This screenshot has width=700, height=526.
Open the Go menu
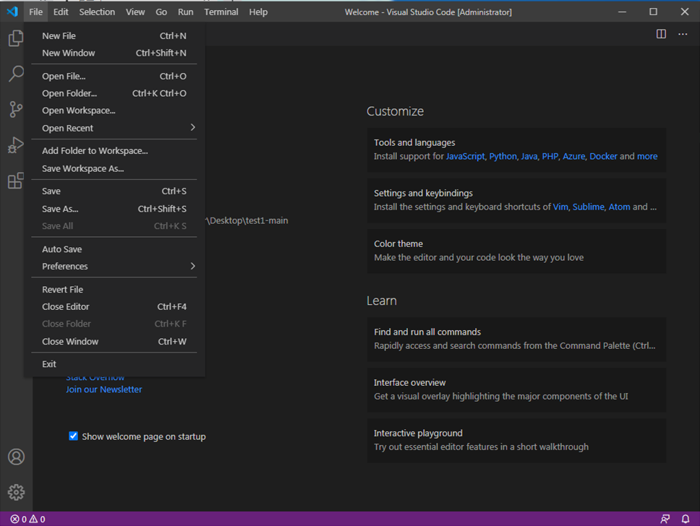point(161,12)
